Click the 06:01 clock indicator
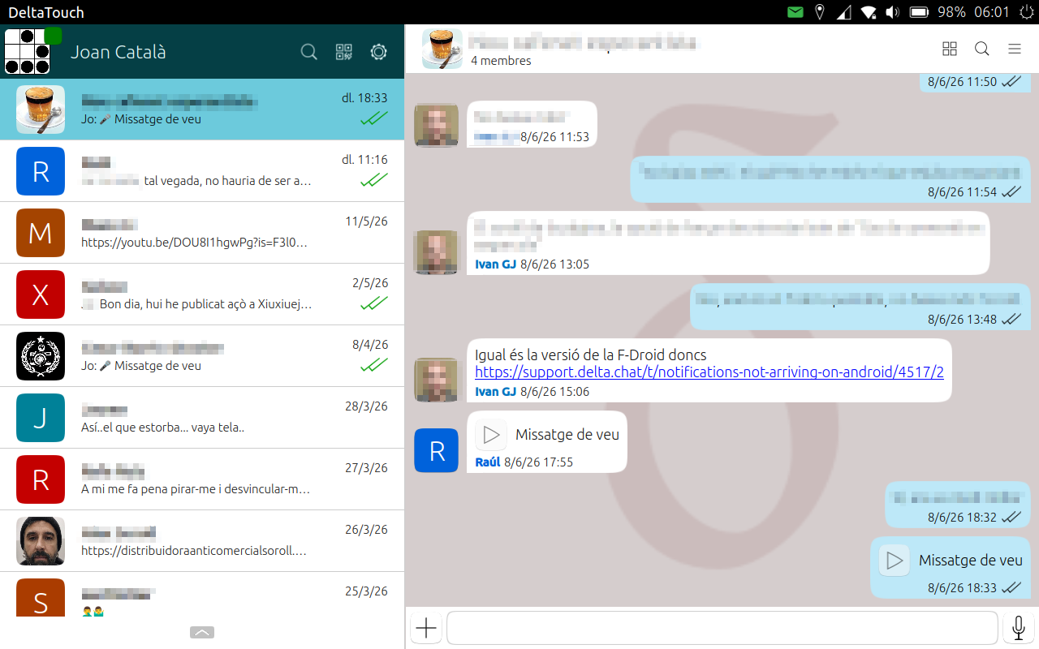This screenshot has height=649, width=1039. (x=991, y=12)
